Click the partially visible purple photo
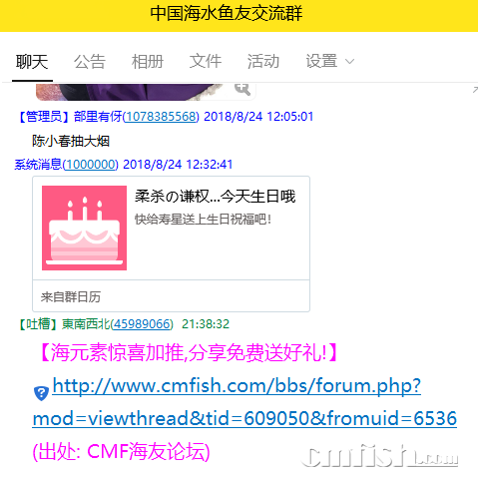This screenshot has width=478, height=478. [146, 92]
